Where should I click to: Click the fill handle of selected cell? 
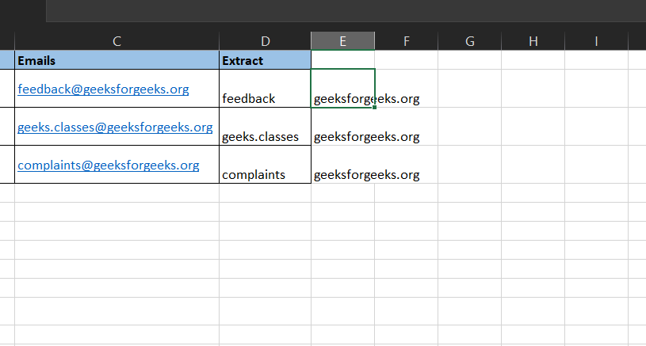374,108
